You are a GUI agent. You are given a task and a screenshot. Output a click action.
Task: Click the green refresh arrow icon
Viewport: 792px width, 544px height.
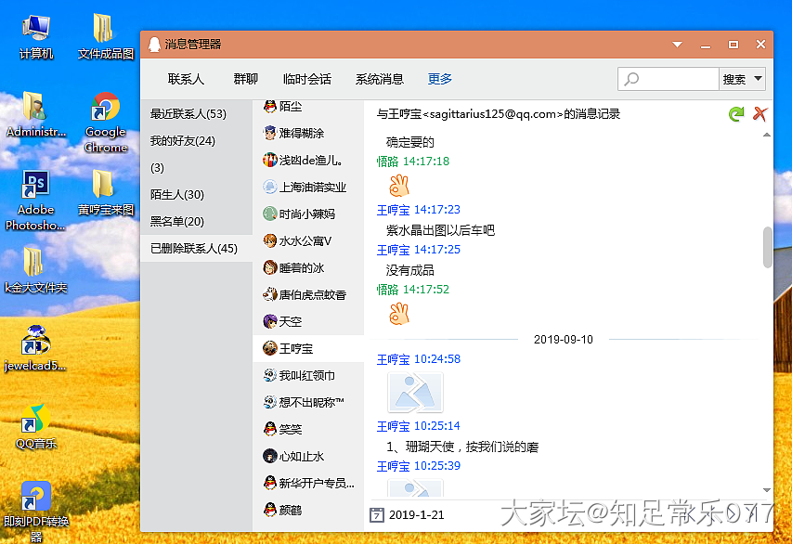pyautogui.click(x=736, y=113)
